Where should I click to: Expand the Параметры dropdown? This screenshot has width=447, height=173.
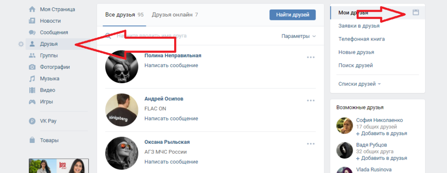point(299,36)
